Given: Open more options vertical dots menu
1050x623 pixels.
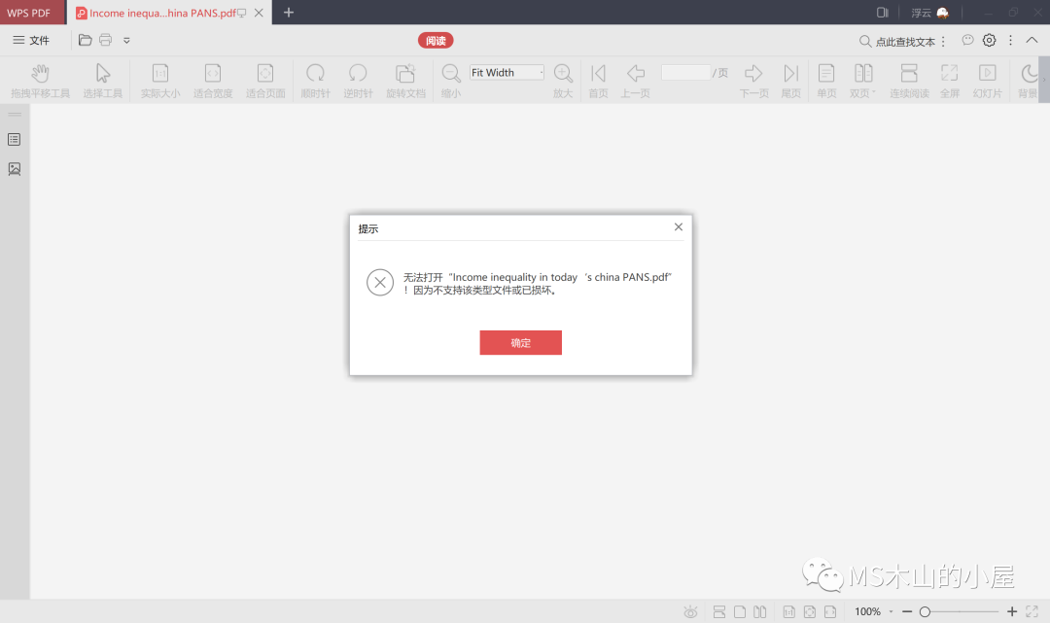Looking at the screenshot, I should 1010,40.
